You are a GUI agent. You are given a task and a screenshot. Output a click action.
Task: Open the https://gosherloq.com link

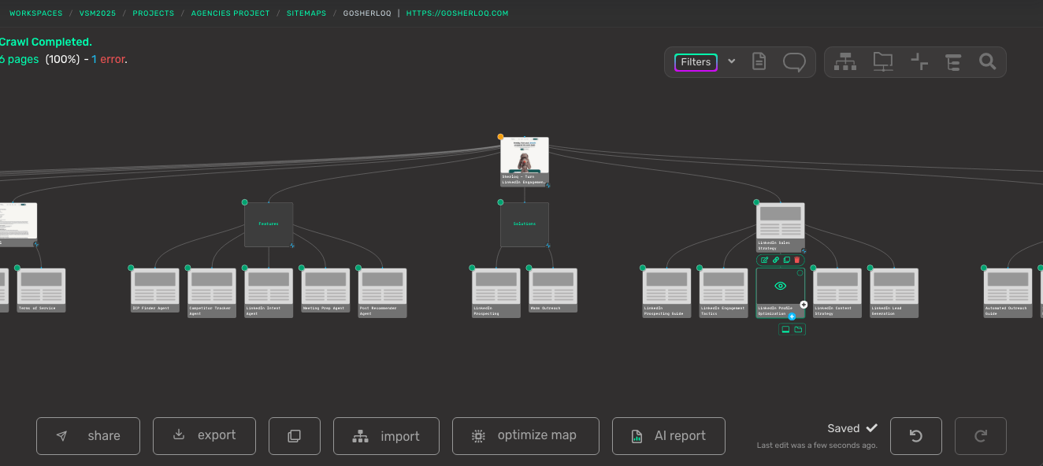point(457,13)
